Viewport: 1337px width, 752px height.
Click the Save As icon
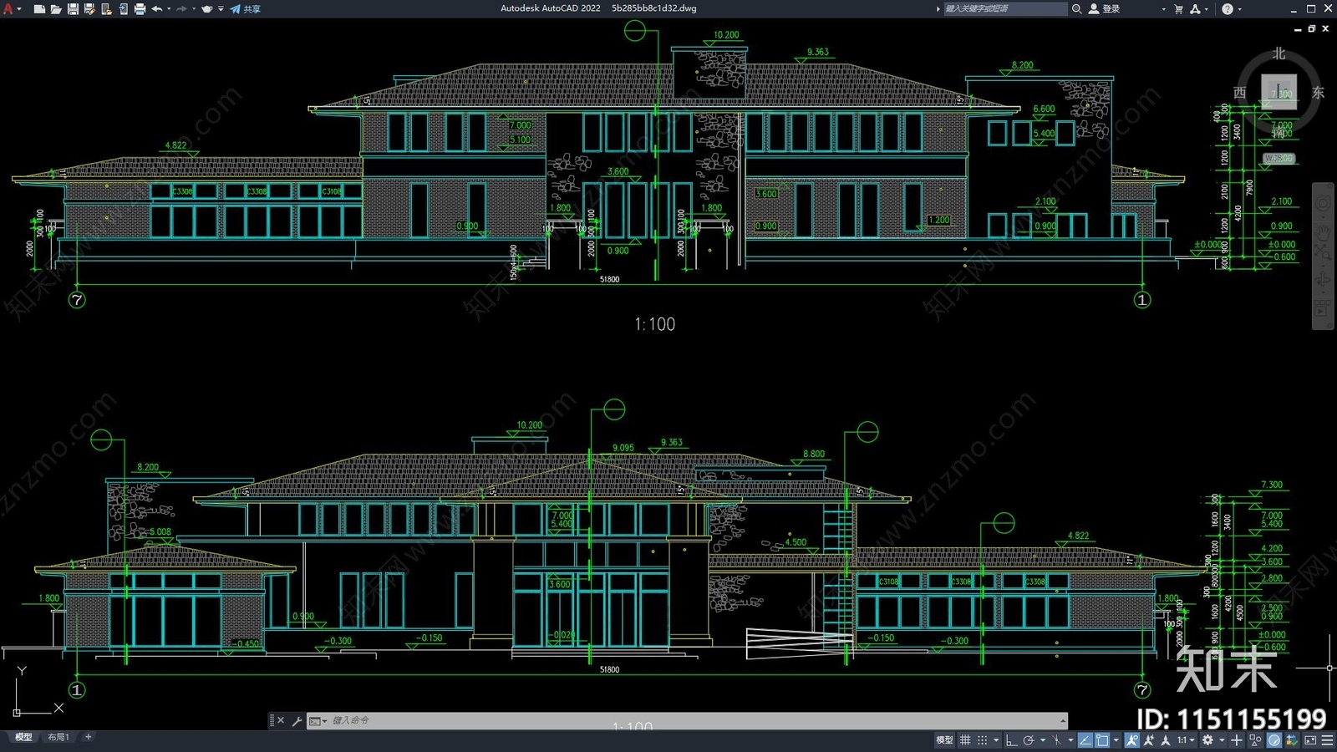tap(89, 9)
